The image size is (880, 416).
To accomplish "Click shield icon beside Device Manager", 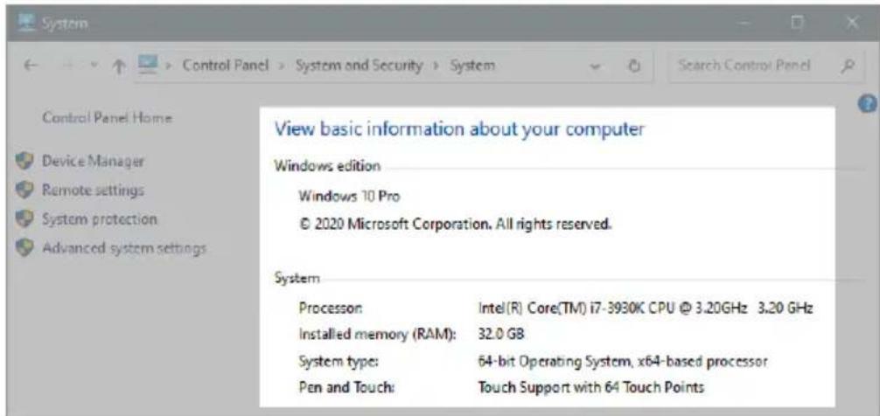I will (24, 162).
